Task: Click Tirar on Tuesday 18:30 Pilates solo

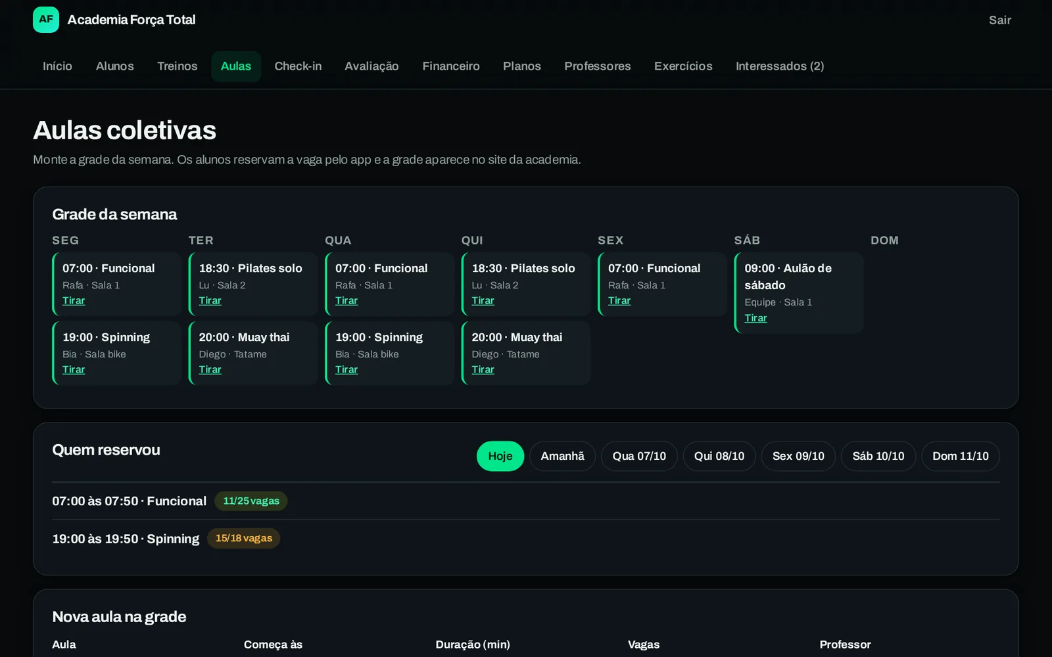Action: (210, 300)
